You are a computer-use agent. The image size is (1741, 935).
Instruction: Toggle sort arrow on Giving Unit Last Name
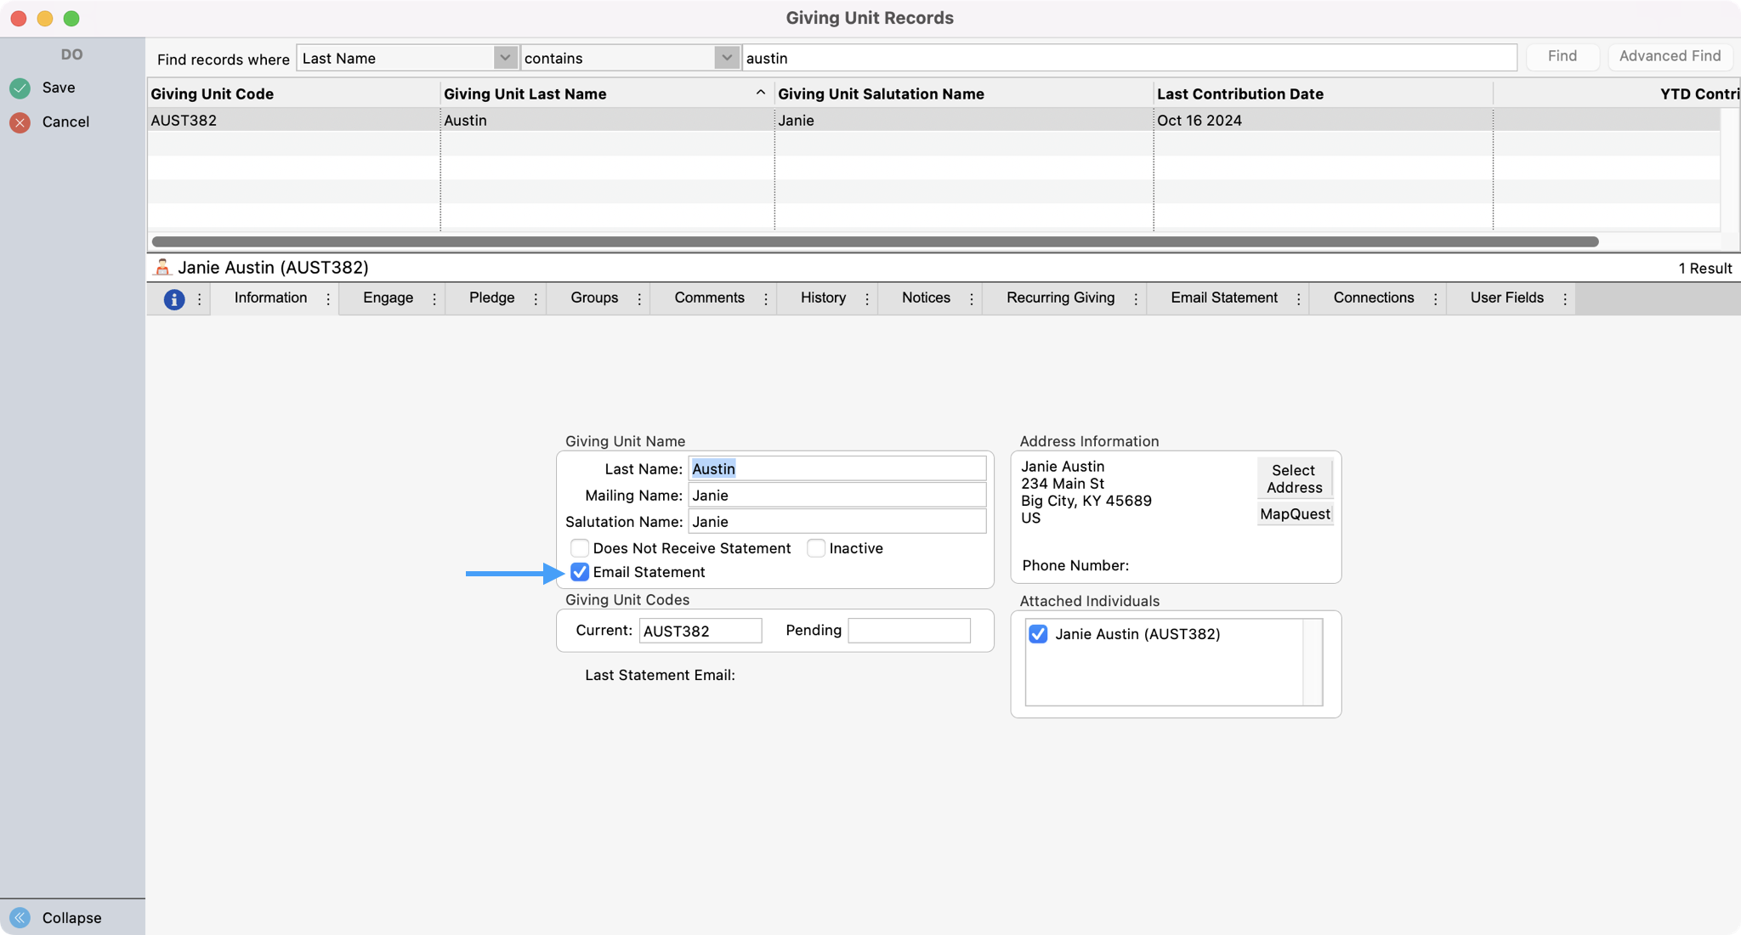[760, 93]
